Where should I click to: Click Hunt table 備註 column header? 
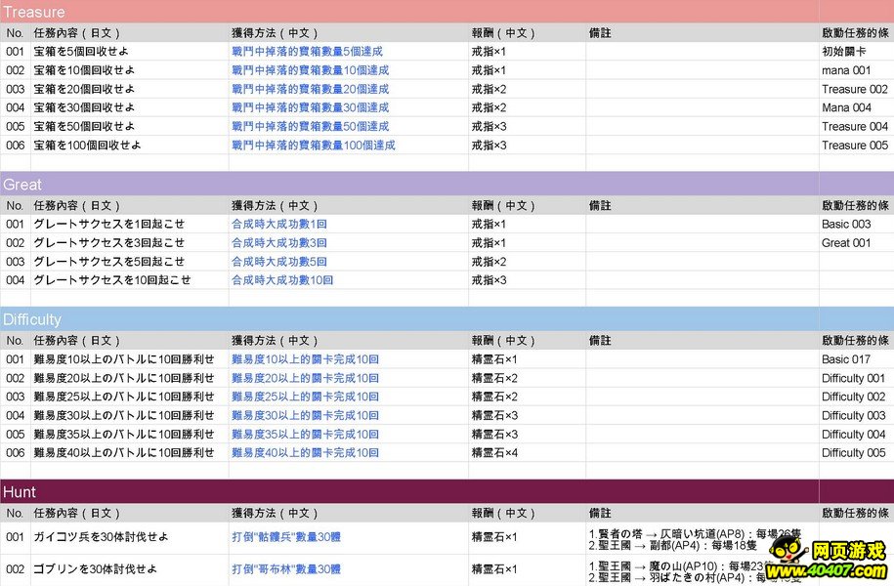(702, 513)
